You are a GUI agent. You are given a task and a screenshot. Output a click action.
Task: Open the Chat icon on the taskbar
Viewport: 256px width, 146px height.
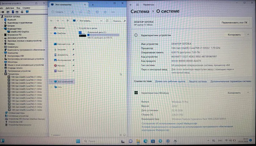(x=131, y=141)
